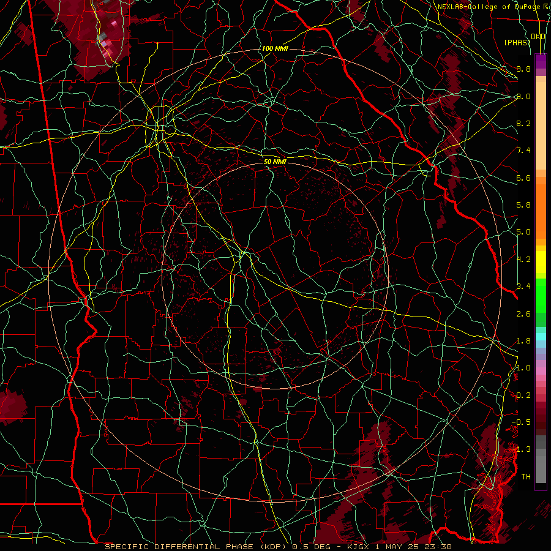Select the 7.4 value on the legend
This screenshot has width=551, height=551.
[x=523, y=151]
